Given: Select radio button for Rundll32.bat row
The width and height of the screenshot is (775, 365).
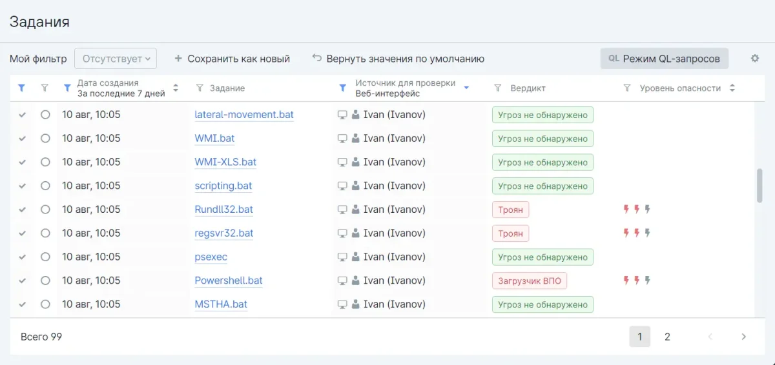Looking at the screenshot, I should pos(45,210).
